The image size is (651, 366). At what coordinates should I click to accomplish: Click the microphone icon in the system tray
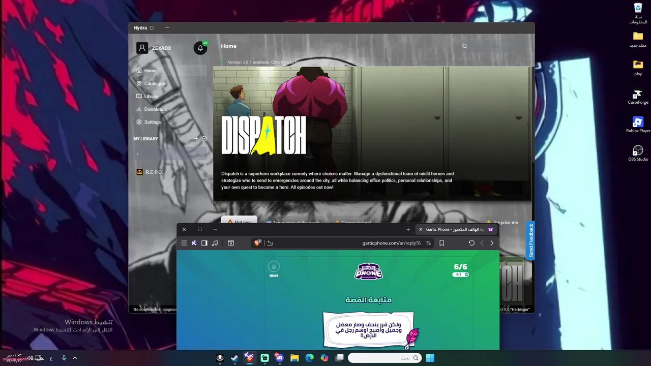click(64, 358)
